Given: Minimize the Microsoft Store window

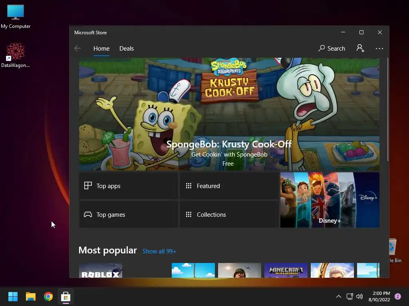Looking at the screenshot, I should pos(343,32).
